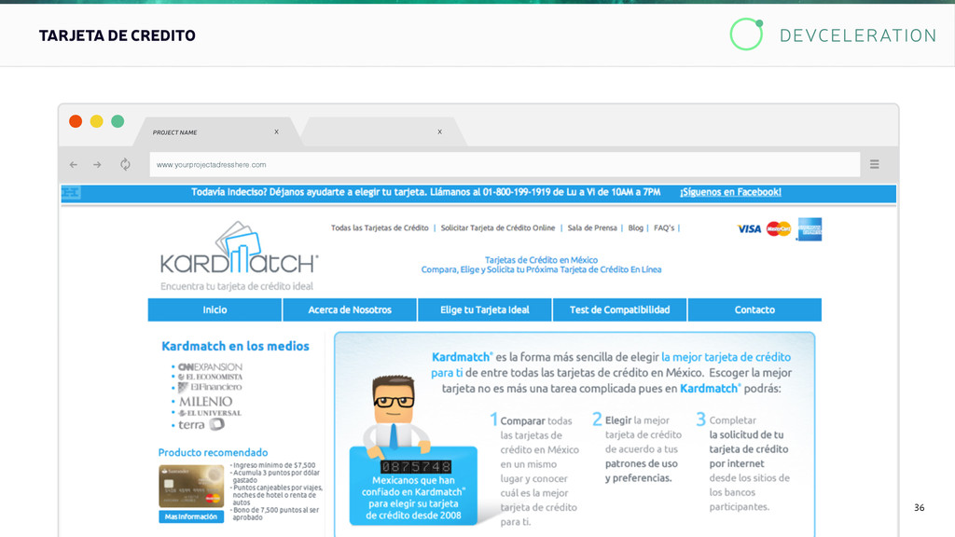955x537 pixels.
Task: Click the gold Santander card thumbnail
Action: tap(191, 487)
